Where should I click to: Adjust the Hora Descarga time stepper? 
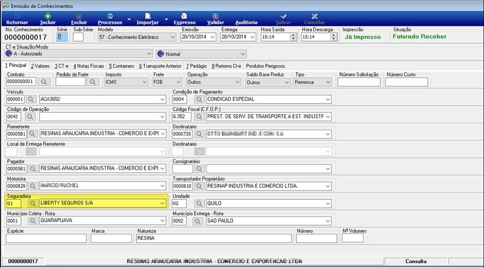click(x=333, y=37)
